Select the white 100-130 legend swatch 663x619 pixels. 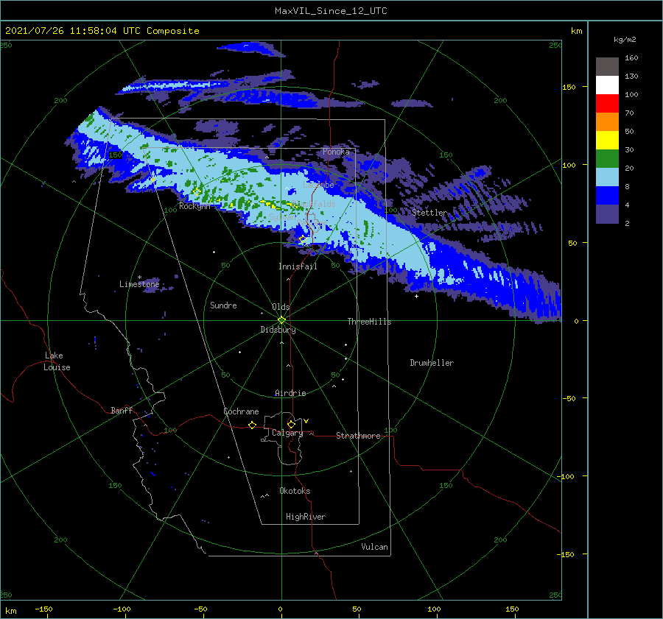(x=607, y=85)
